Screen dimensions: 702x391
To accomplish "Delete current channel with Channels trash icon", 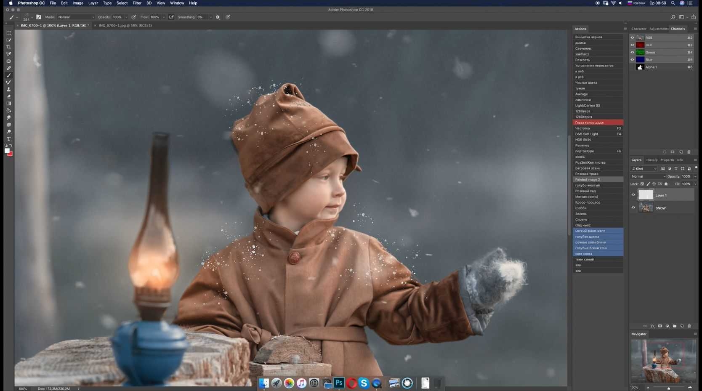I will click(x=689, y=152).
